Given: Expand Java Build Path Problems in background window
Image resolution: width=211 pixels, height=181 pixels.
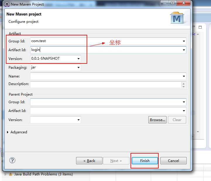Looking at the screenshot, I should pos(6,174).
